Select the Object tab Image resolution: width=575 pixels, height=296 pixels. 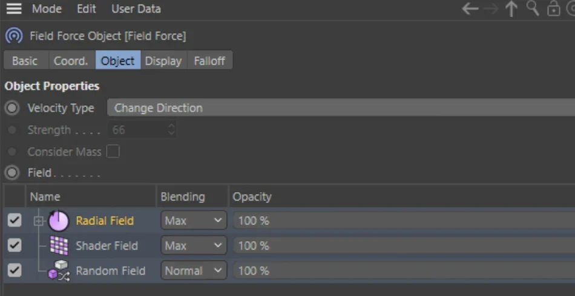pyautogui.click(x=117, y=60)
